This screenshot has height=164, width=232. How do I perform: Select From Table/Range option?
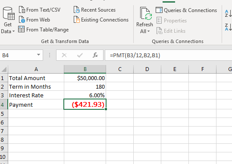(44, 30)
